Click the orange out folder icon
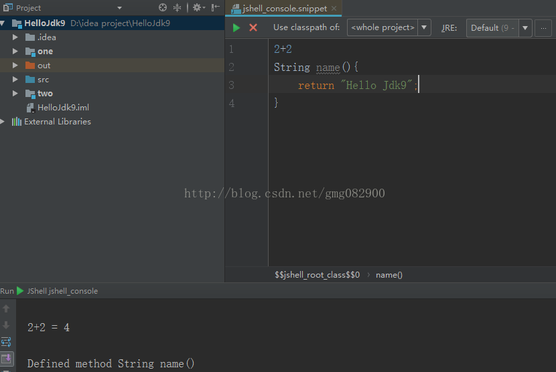The height and width of the screenshot is (372, 556). point(30,66)
